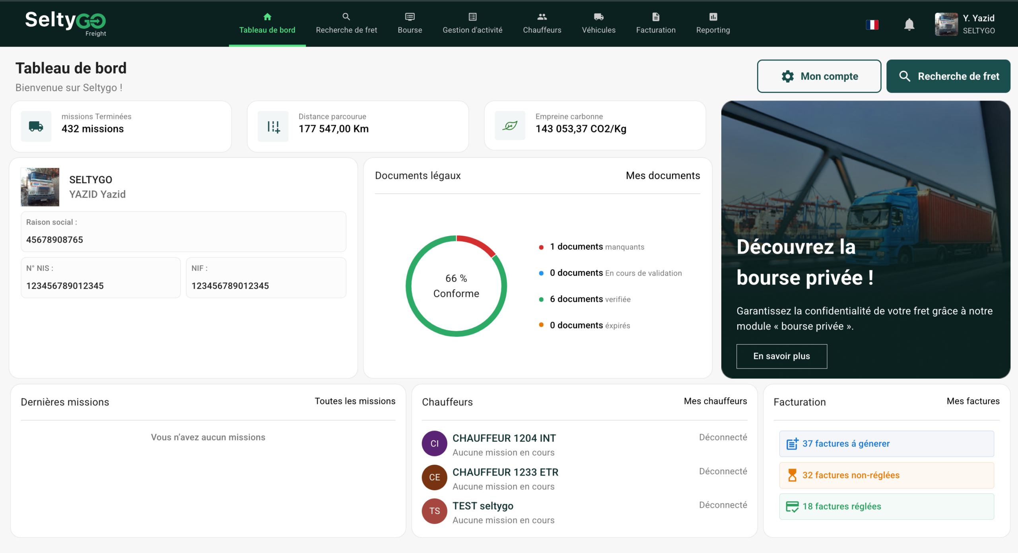The height and width of the screenshot is (553, 1018).
Task: Open Y. Yazid user profile menu
Action: 965,24
